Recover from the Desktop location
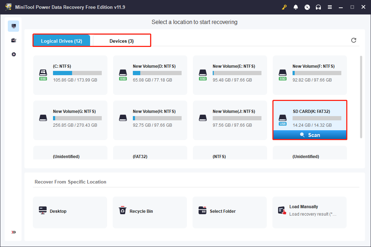This screenshot has width=371, height=247. click(x=70, y=211)
